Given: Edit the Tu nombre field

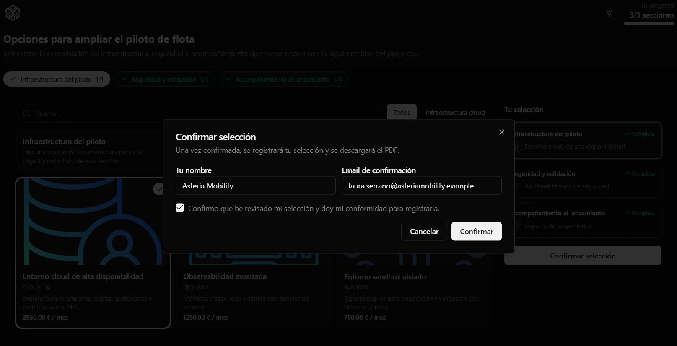Looking at the screenshot, I should (x=255, y=186).
